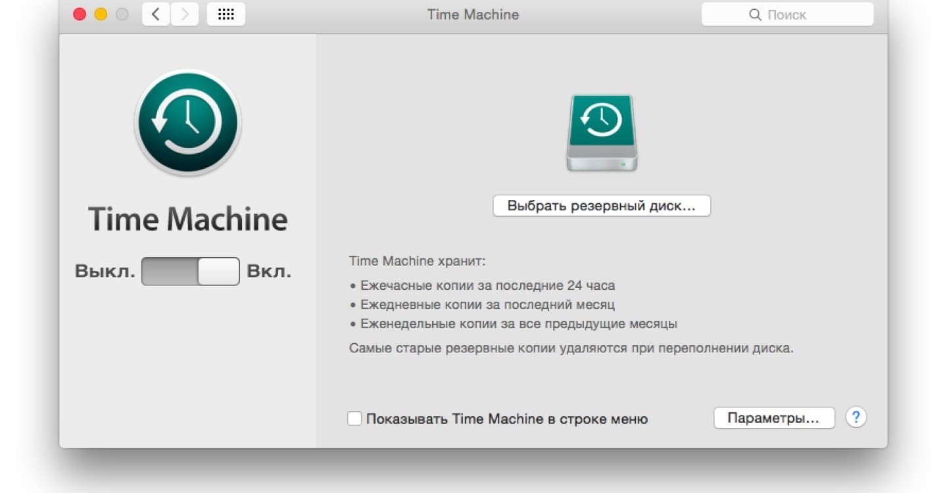This screenshot has width=947, height=493.
Task: Click "Ежедневные копии за последний месяц" line
Action: click(482, 305)
